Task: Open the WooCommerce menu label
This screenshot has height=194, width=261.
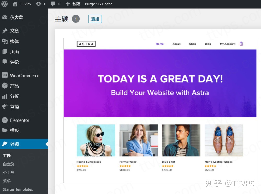Action: [25, 76]
